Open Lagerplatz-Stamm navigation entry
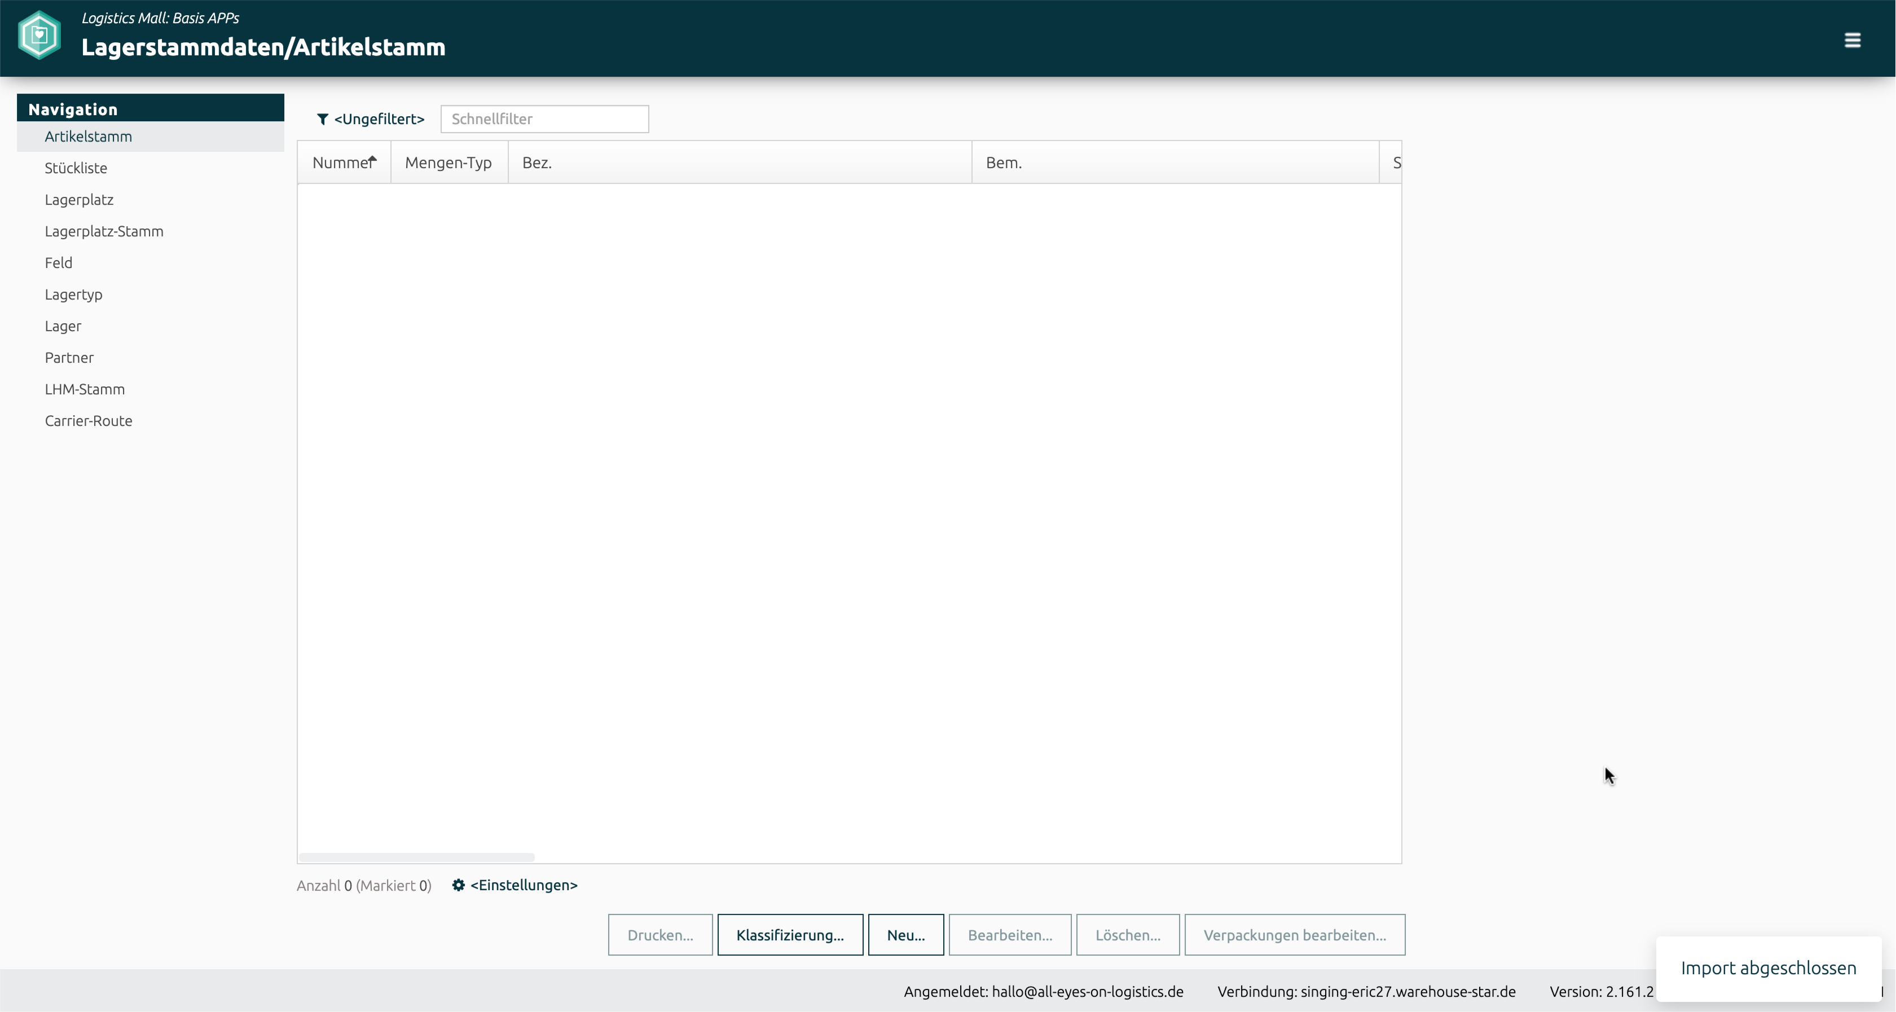This screenshot has width=1896, height=1012. coord(104,231)
